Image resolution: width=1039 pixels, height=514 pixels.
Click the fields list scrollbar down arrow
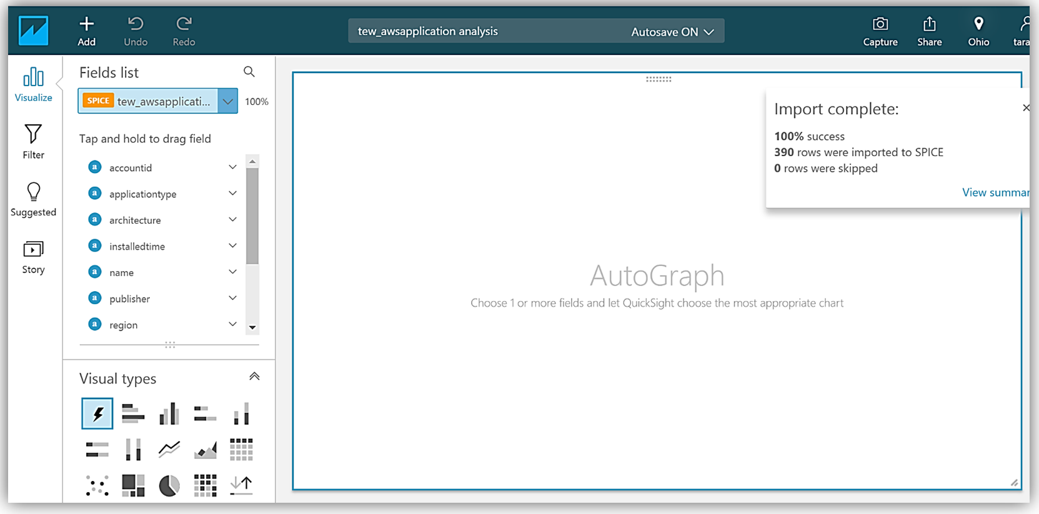(x=252, y=327)
